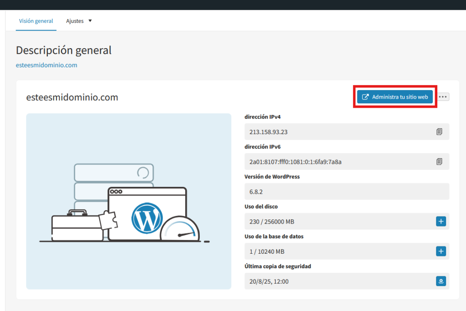Click the external link icon in Administra button
The width and height of the screenshot is (466, 311).
point(365,97)
